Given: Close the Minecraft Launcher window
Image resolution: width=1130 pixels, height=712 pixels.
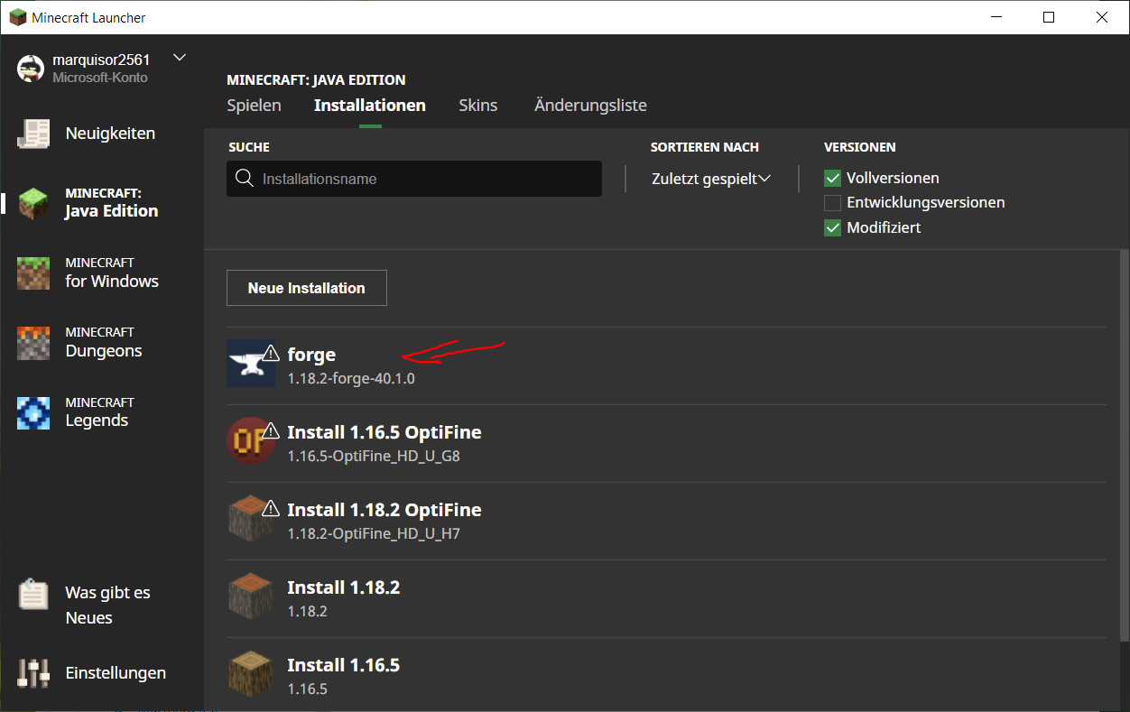Looking at the screenshot, I should point(1102,17).
